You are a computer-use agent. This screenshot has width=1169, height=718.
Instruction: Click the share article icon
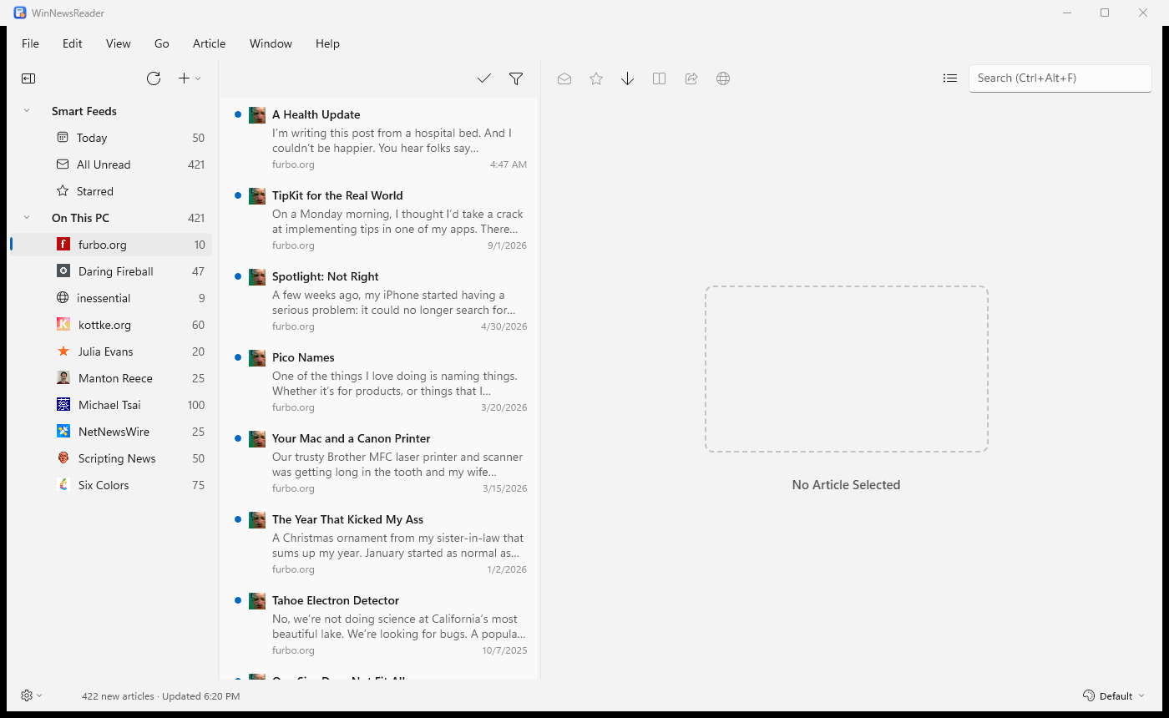[691, 78]
